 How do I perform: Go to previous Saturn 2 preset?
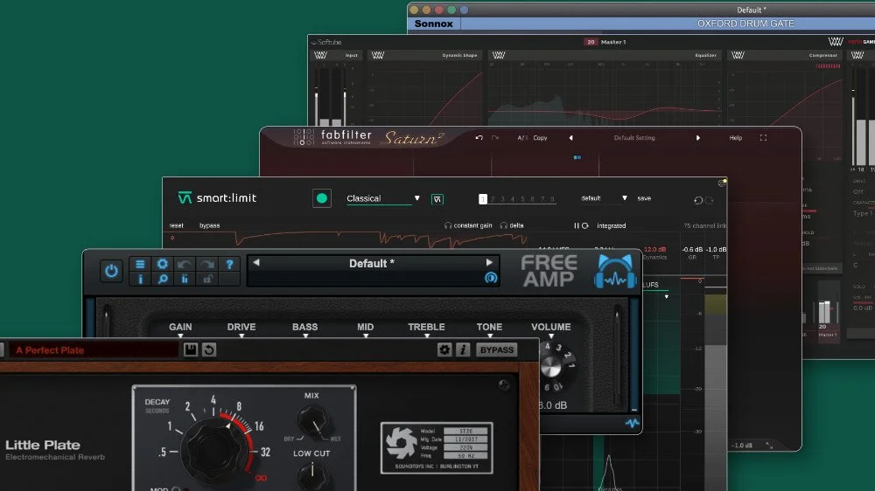click(570, 138)
